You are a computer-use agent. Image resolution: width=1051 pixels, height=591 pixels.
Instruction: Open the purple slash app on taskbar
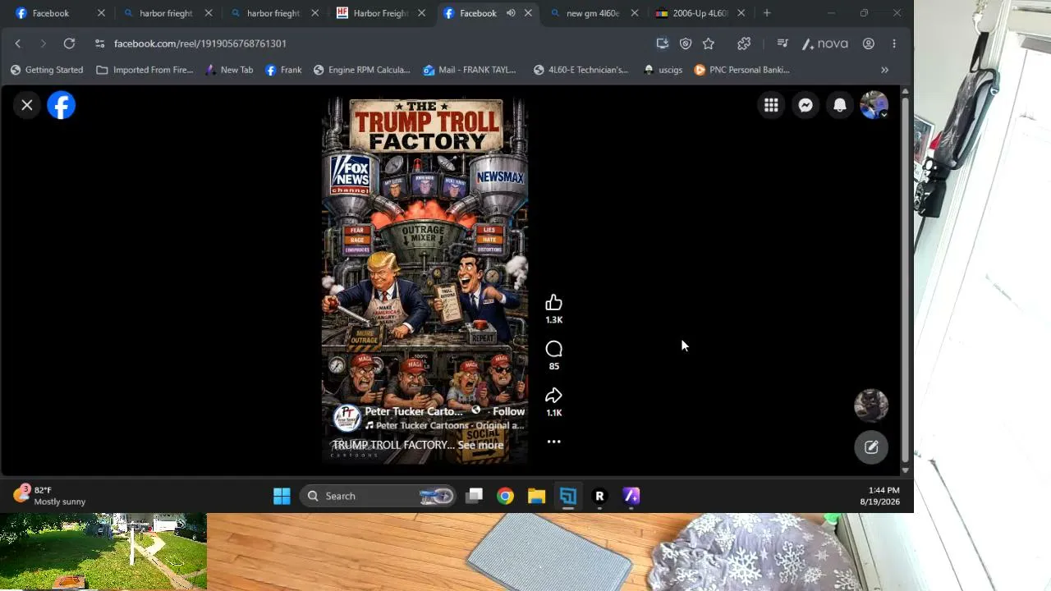coord(631,496)
